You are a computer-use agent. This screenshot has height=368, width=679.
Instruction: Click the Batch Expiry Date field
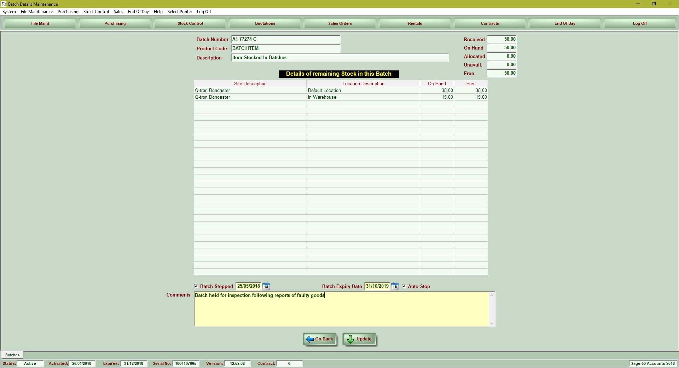(377, 286)
